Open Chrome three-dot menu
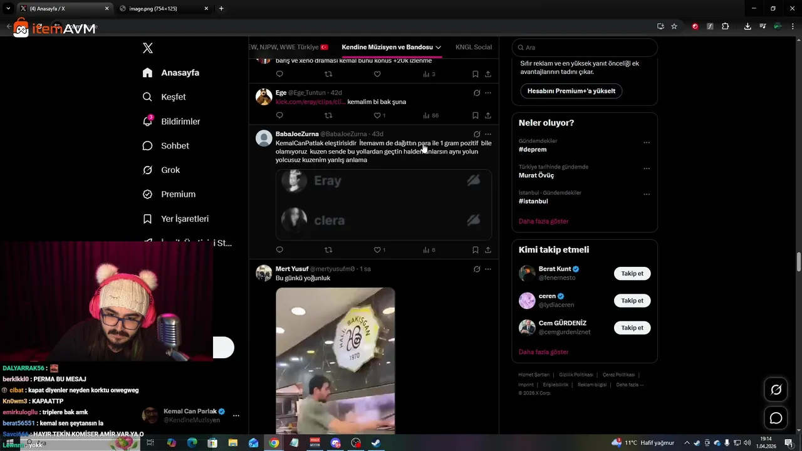This screenshot has height=451, width=802. [x=791, y=26]
